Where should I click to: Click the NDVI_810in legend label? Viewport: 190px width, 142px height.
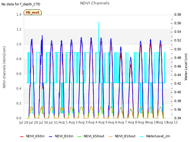point(64,136)
